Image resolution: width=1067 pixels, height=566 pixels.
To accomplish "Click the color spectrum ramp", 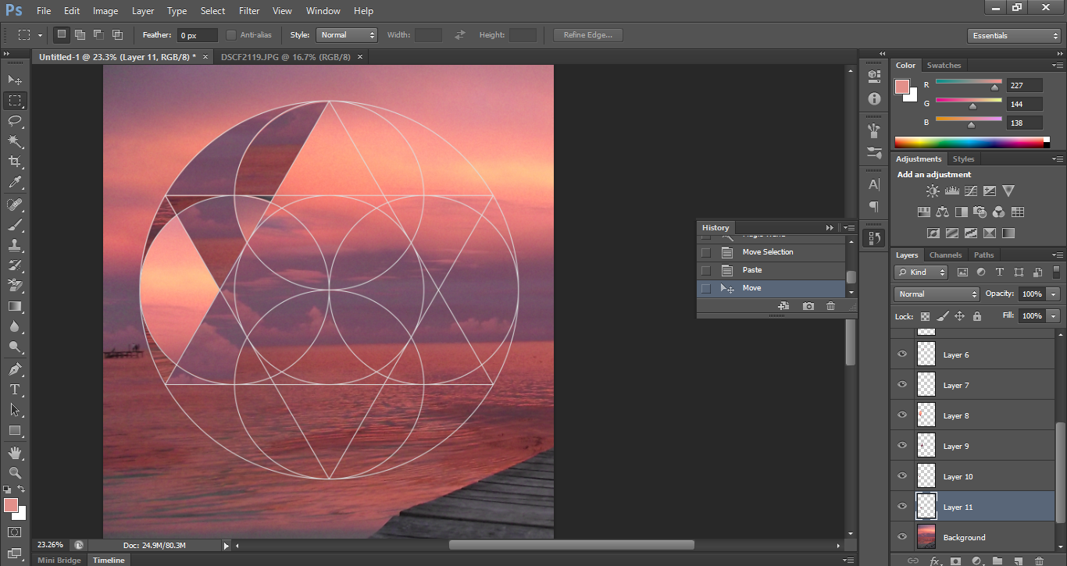I will point(969,142).
